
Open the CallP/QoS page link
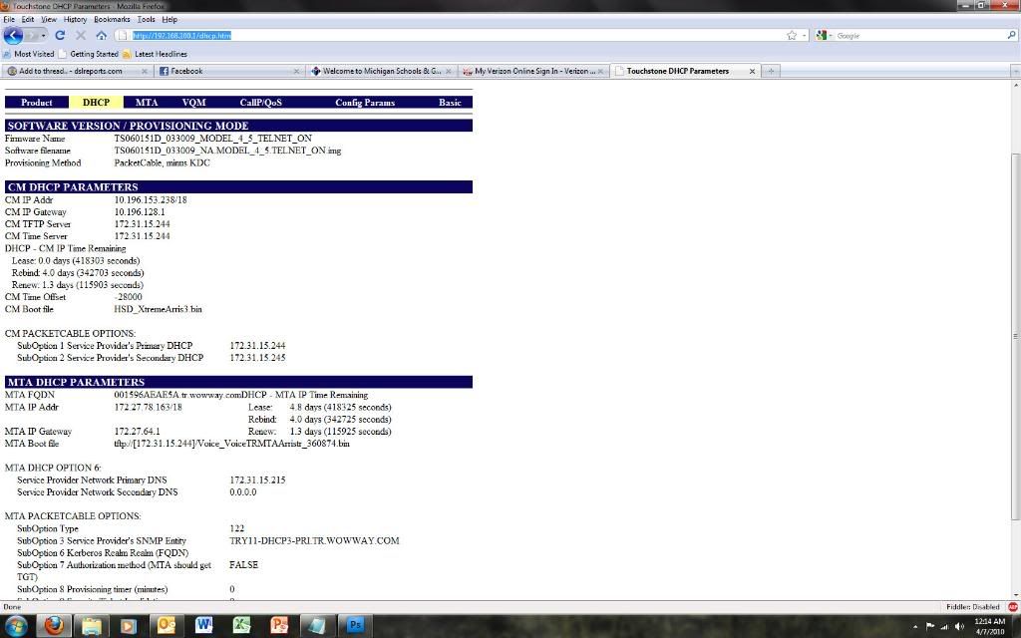(260, 103)
